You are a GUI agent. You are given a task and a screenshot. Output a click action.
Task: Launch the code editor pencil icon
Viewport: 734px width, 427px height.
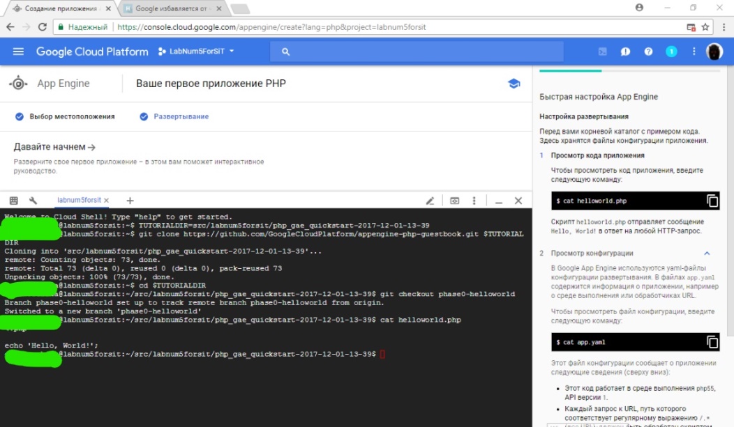click(430, 201)
